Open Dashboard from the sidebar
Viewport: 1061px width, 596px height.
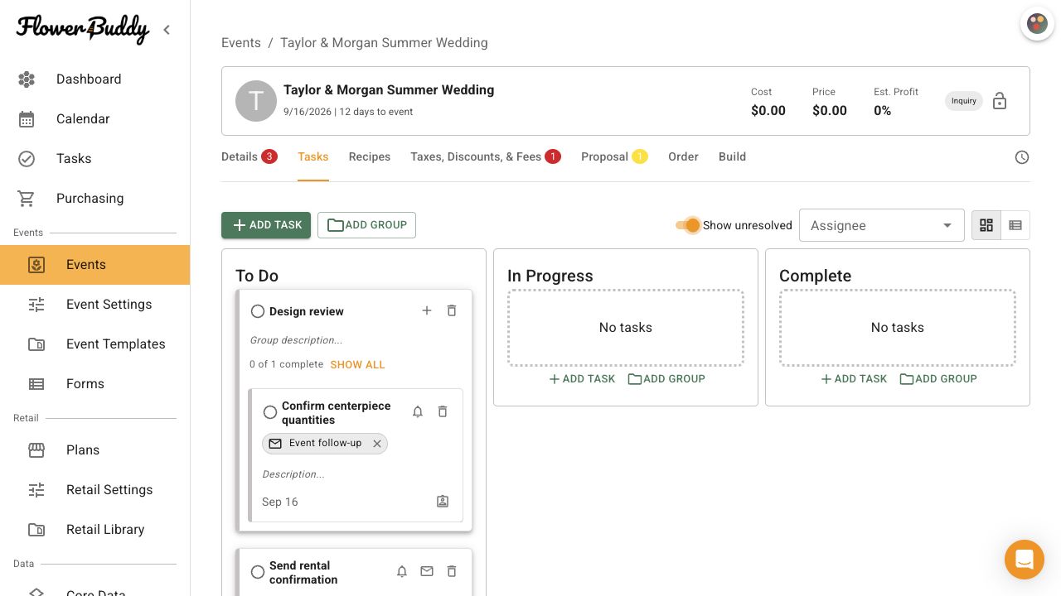click(95, 79)
